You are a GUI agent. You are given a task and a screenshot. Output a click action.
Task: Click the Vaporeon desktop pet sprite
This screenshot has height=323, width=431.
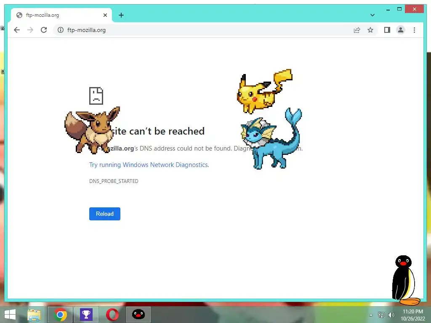tap(271, 139)
